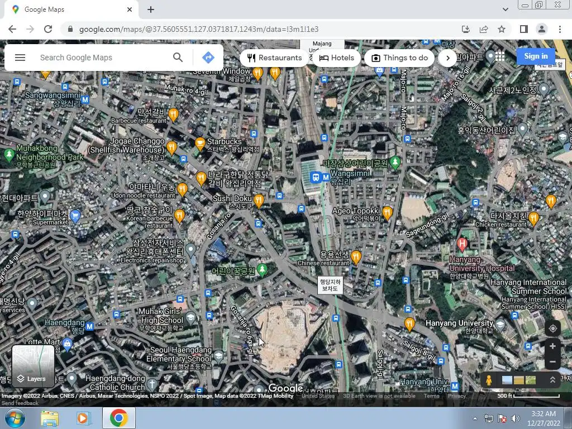This screenshot has height=429, width=572.
Task: Open the Google apps grid icon
Action: (500, 56)
